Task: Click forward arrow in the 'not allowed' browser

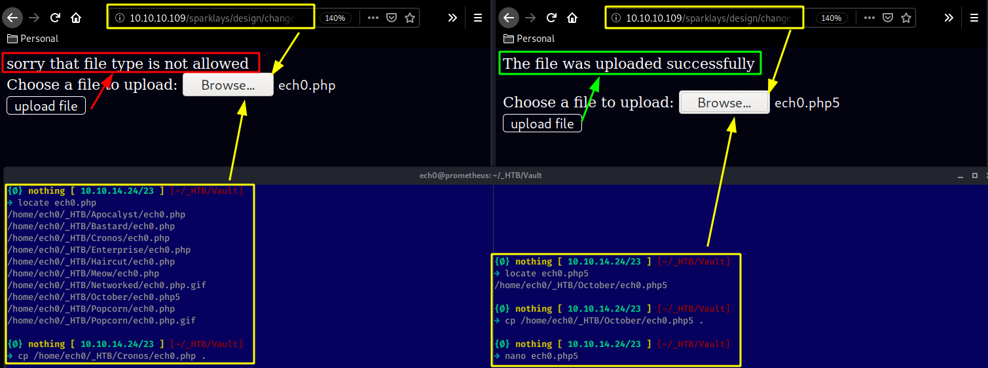Action: 35,18
